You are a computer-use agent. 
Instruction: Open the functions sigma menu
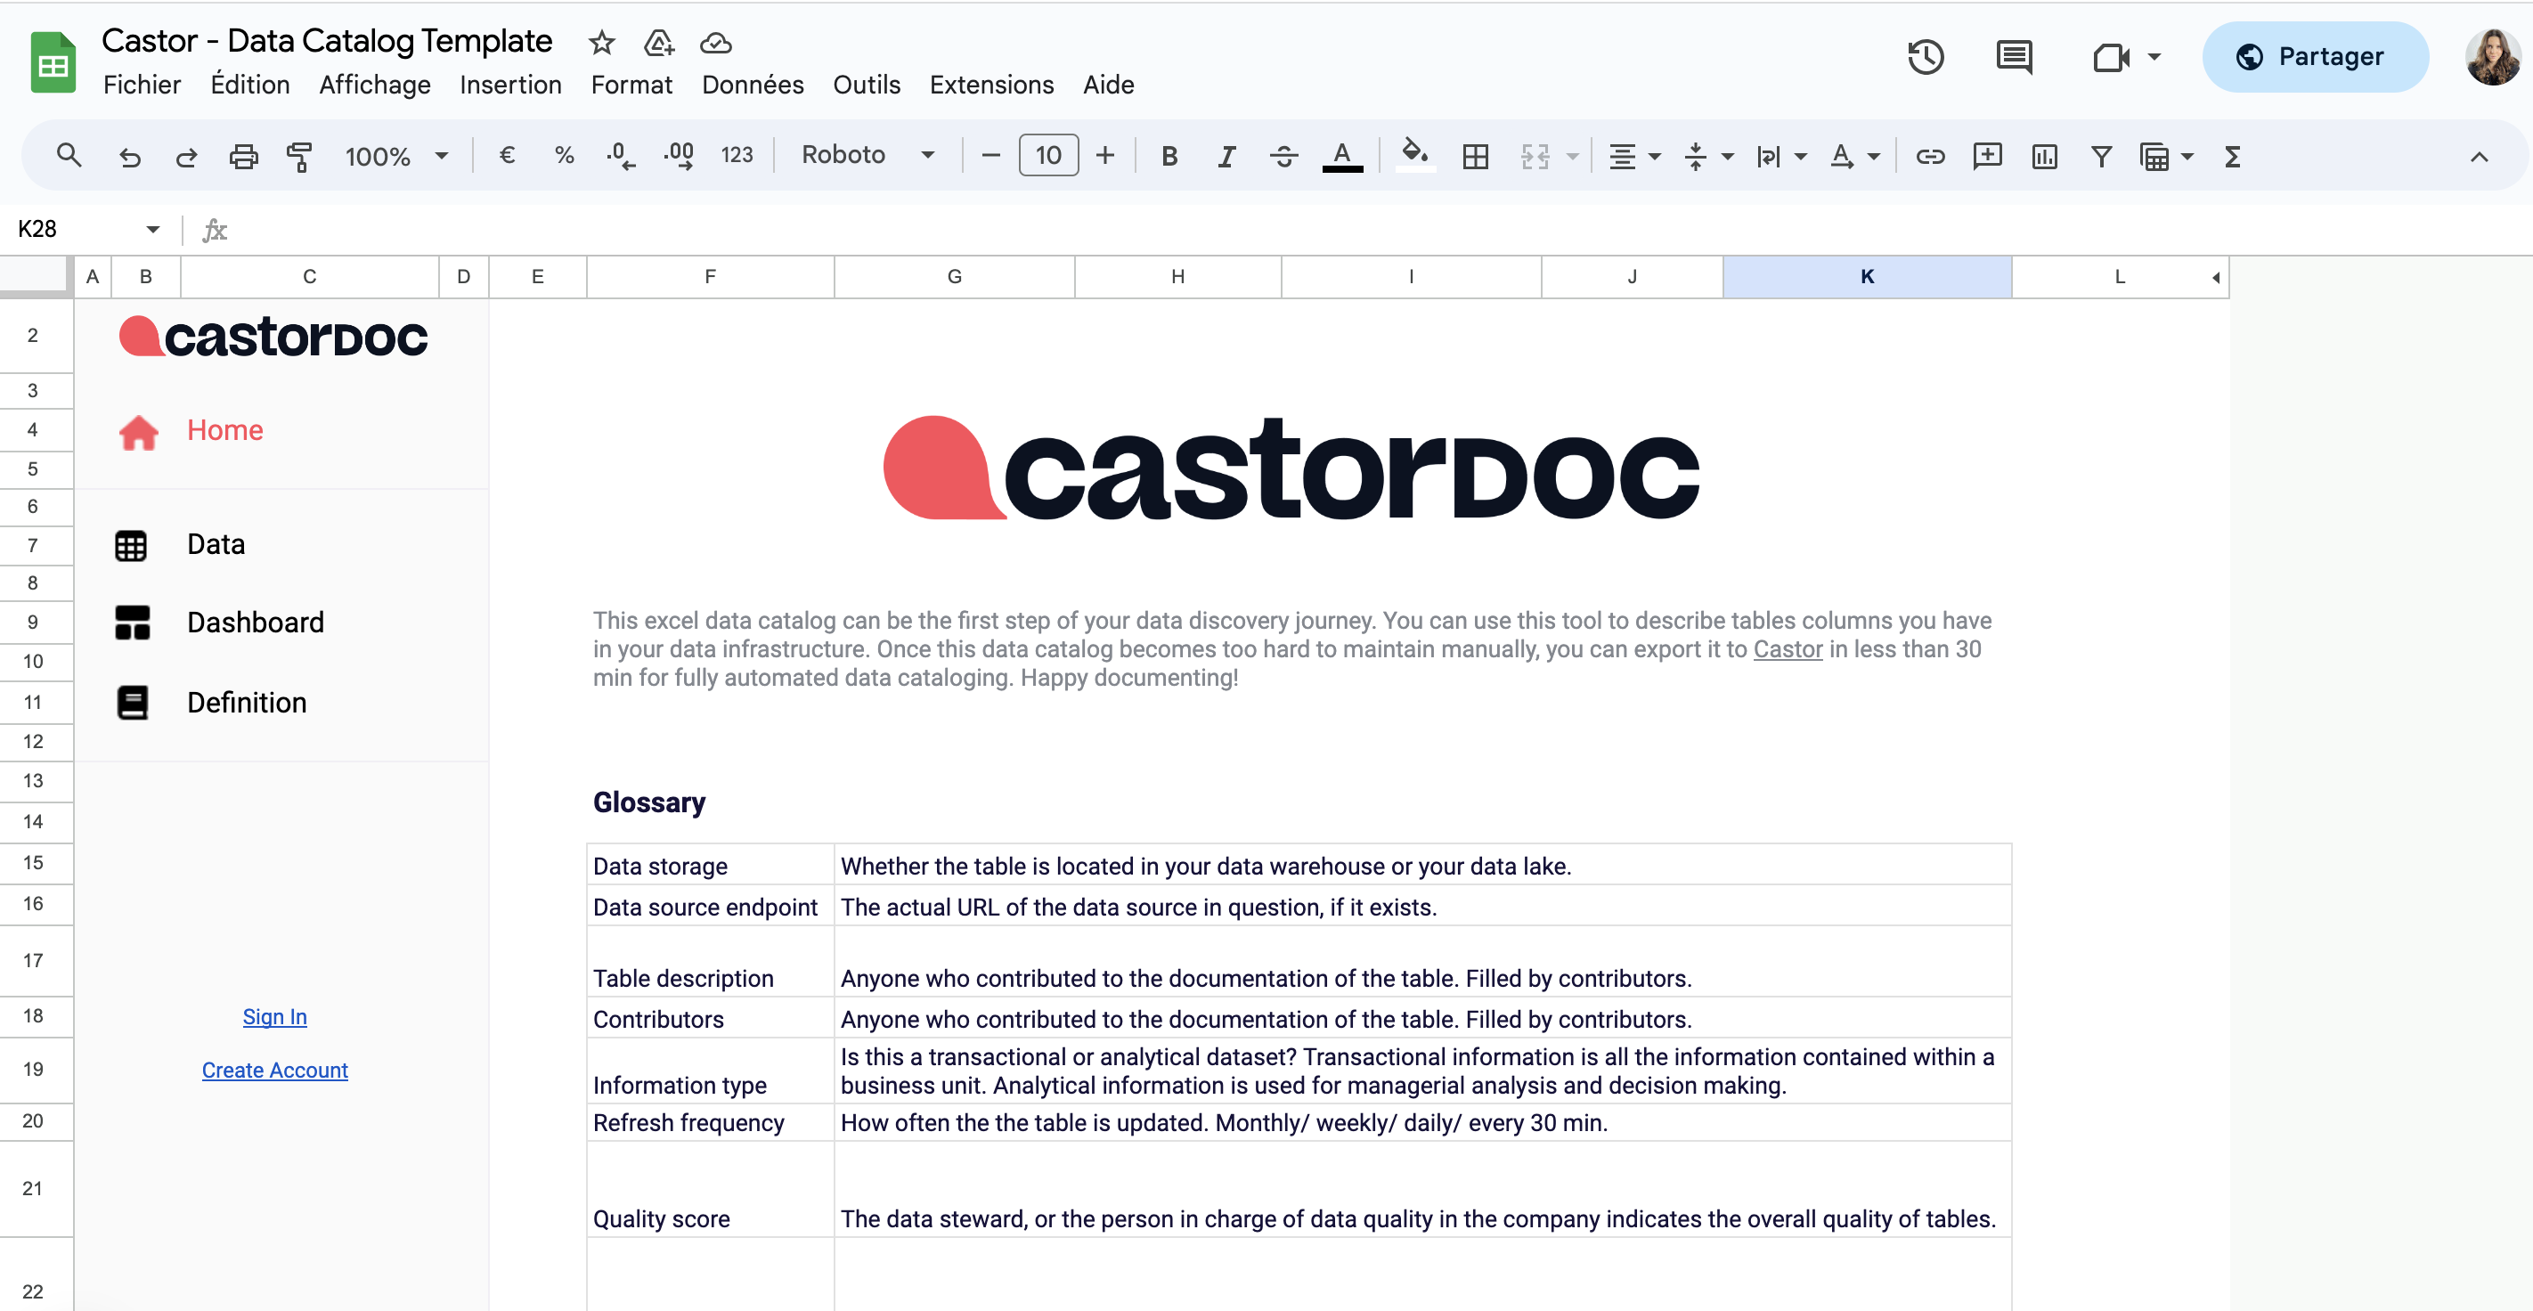(2231, 155)
